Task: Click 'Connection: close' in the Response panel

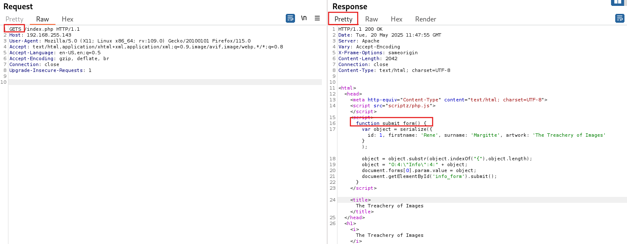Action: (363, 64)
